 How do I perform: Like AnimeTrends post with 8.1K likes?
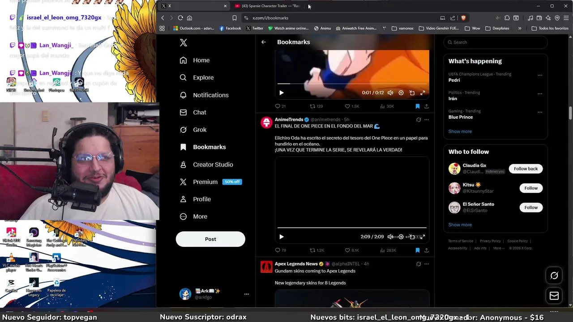pyautogui.click(x=352, y=250)
